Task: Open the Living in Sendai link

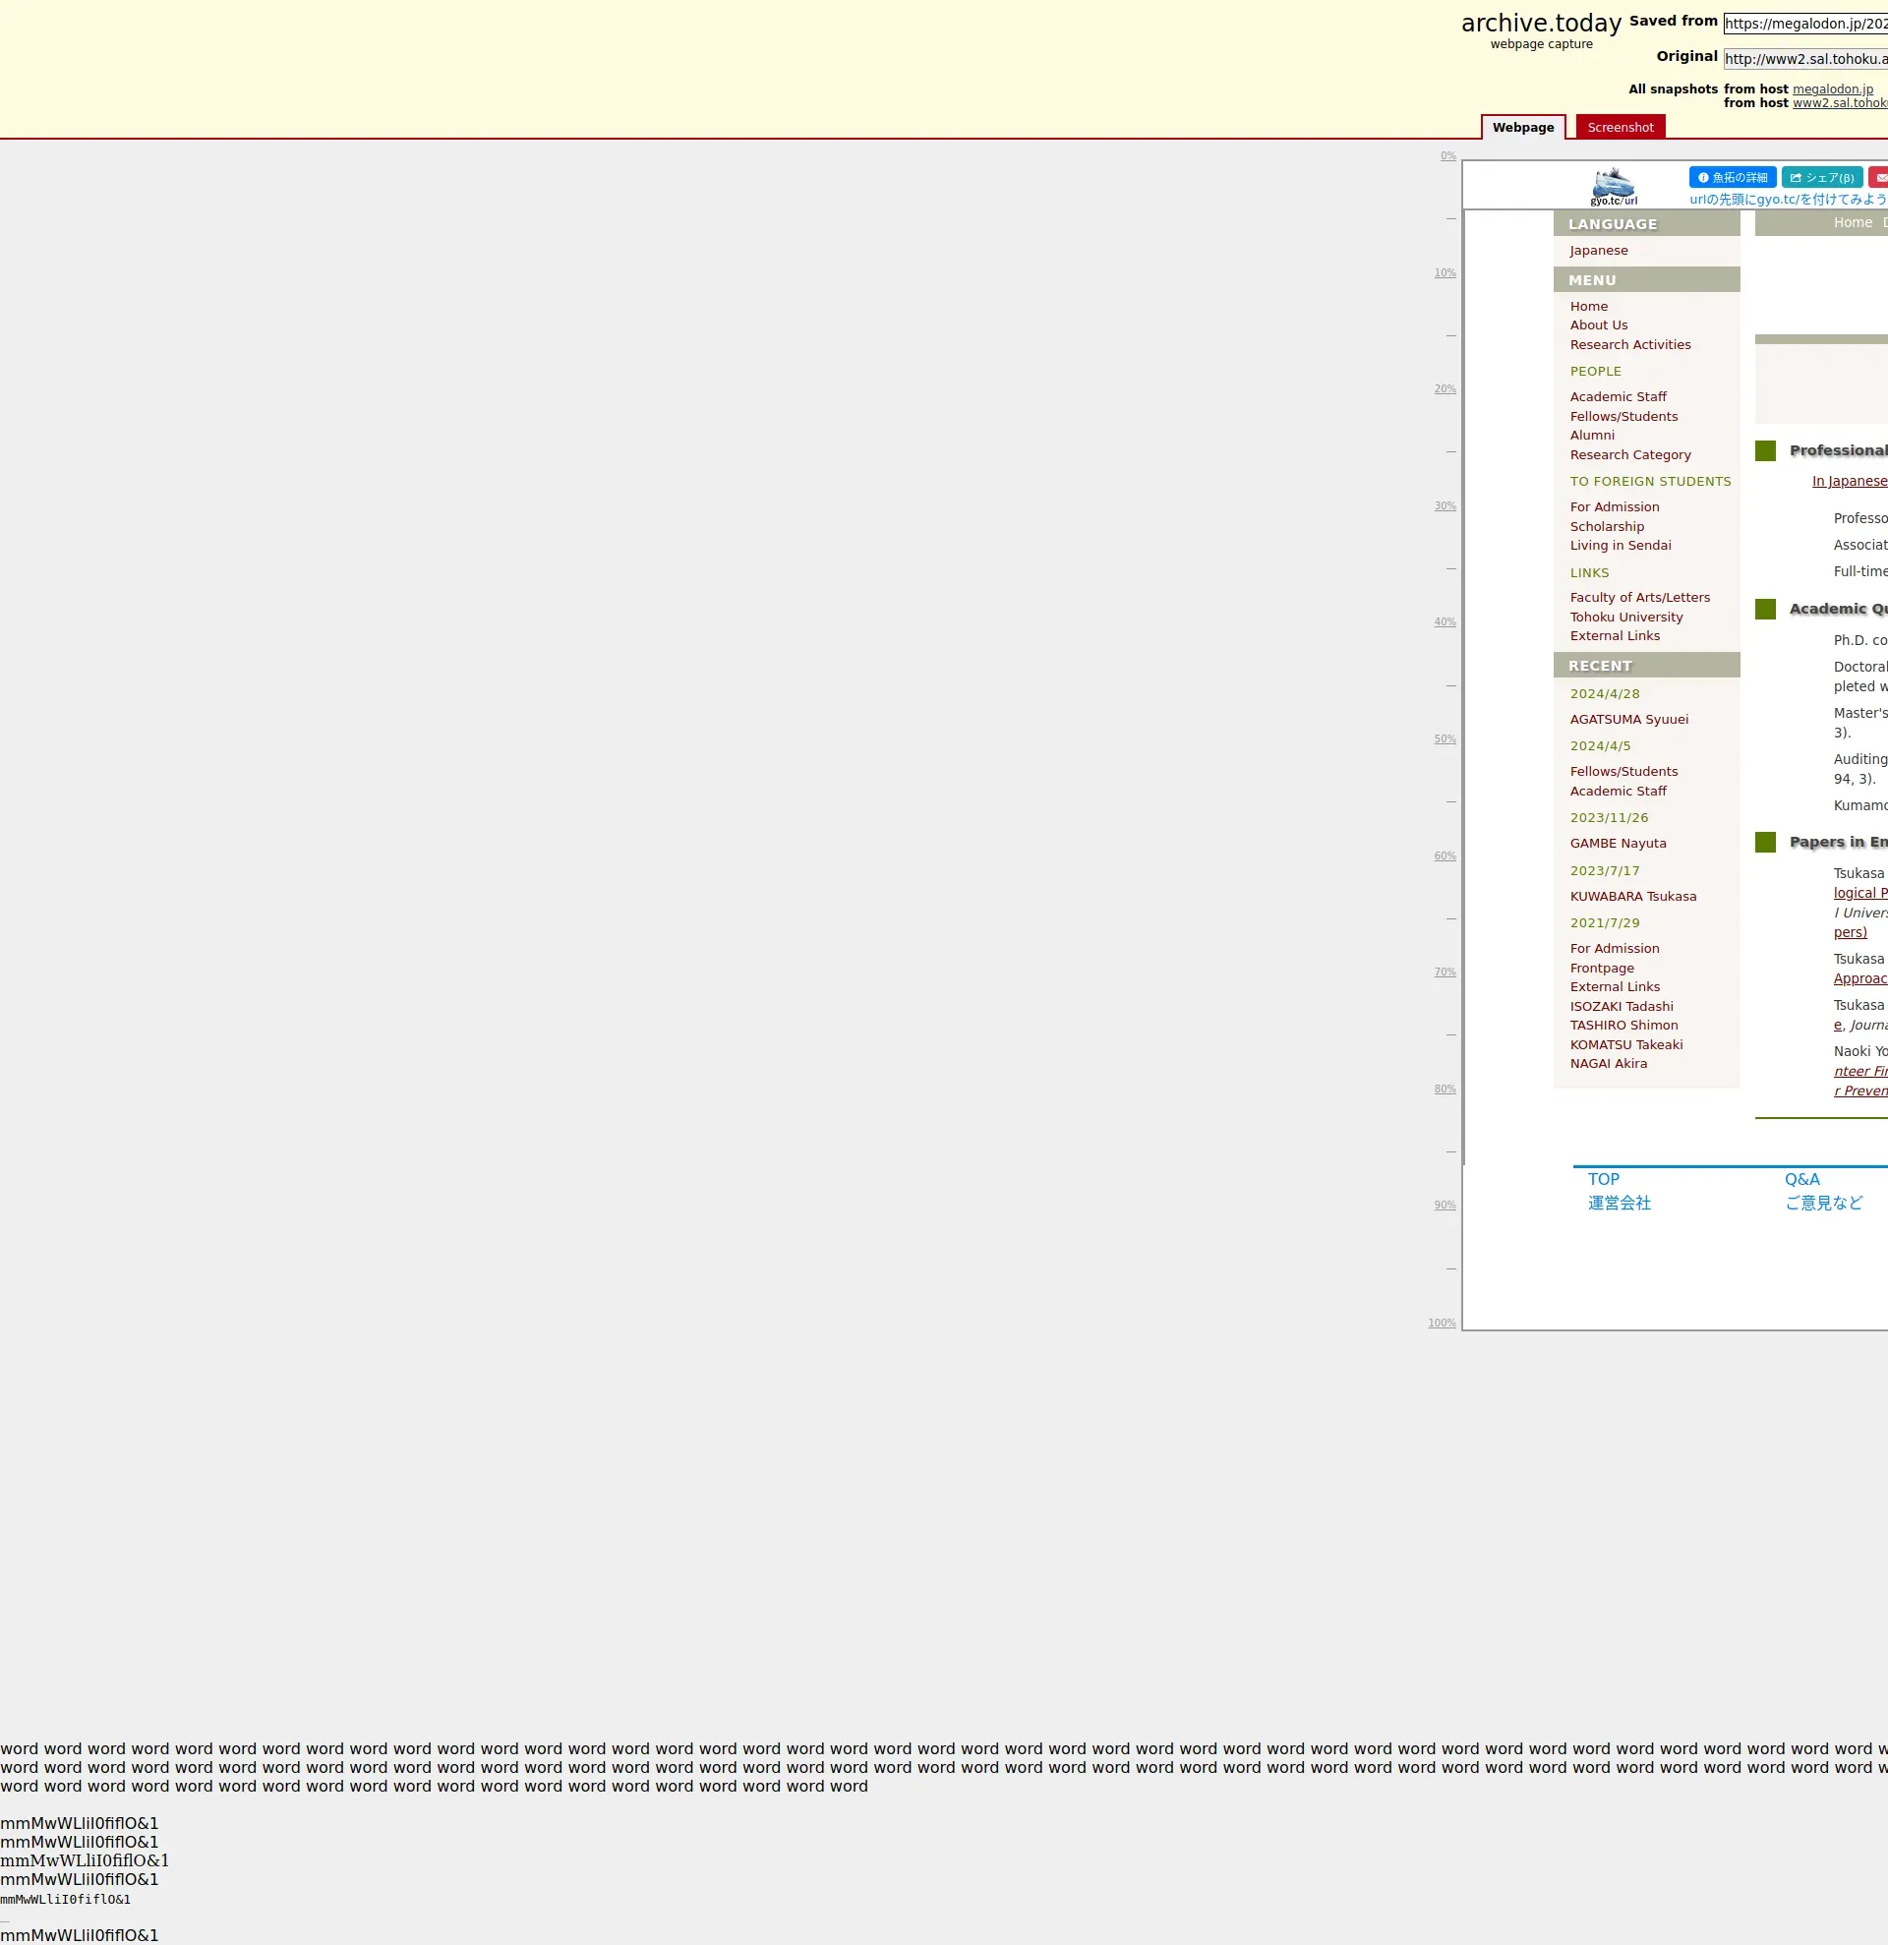Action: click(x=1621, y=546)
